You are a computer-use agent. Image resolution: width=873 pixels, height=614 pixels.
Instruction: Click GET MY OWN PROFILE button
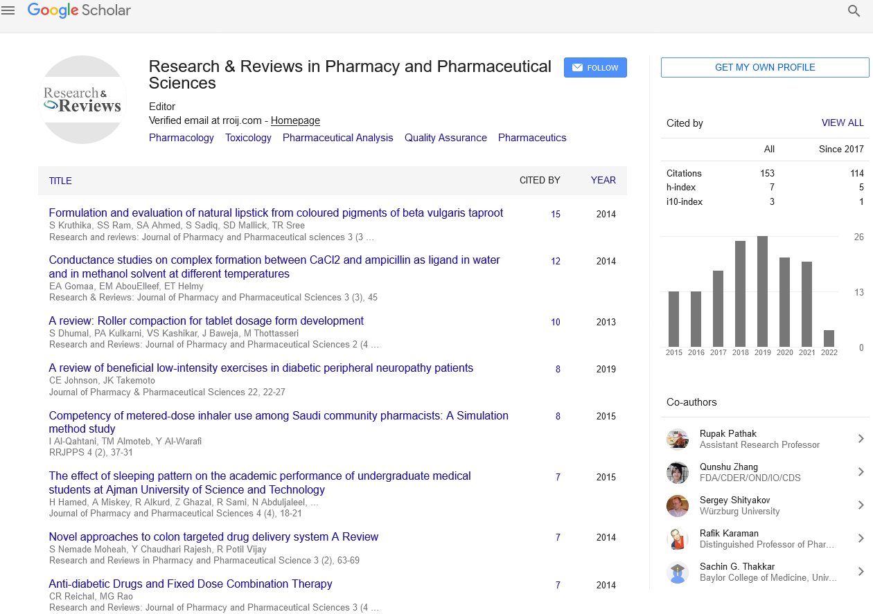tap(765, 67)
